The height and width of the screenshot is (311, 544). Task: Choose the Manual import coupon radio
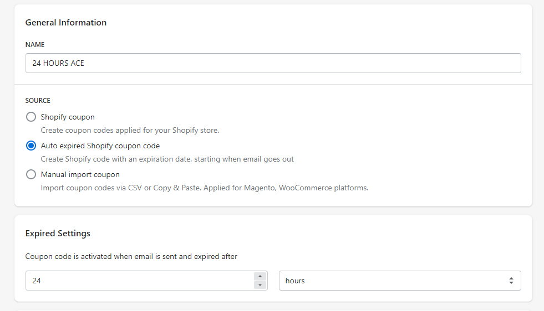31,174
